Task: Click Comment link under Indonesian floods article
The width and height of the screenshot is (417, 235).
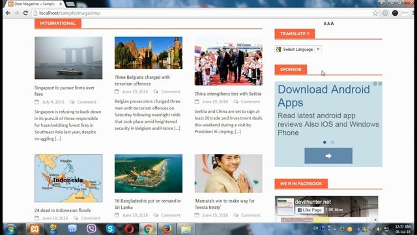Action: 91,218
